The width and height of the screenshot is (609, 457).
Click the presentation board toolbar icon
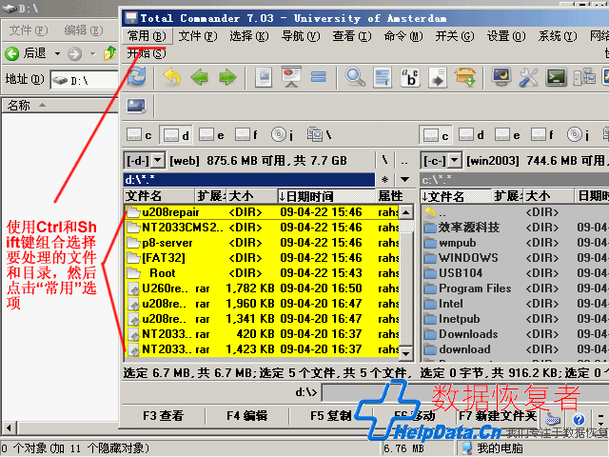291,77
